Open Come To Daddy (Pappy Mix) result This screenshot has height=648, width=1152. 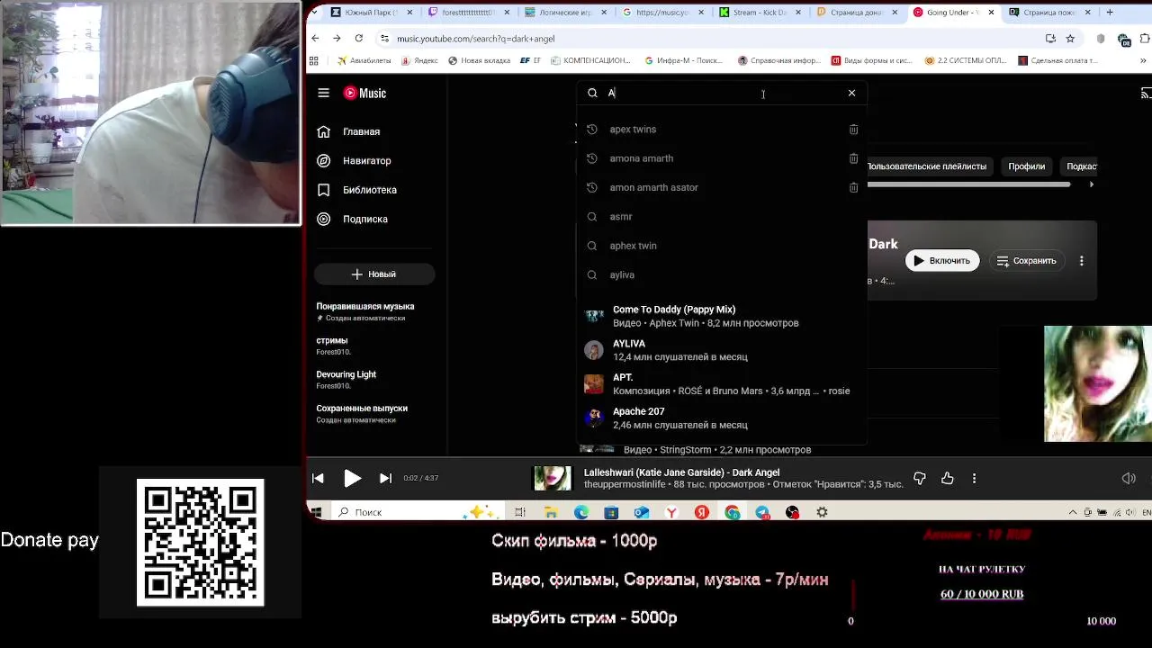pos(721,316)
